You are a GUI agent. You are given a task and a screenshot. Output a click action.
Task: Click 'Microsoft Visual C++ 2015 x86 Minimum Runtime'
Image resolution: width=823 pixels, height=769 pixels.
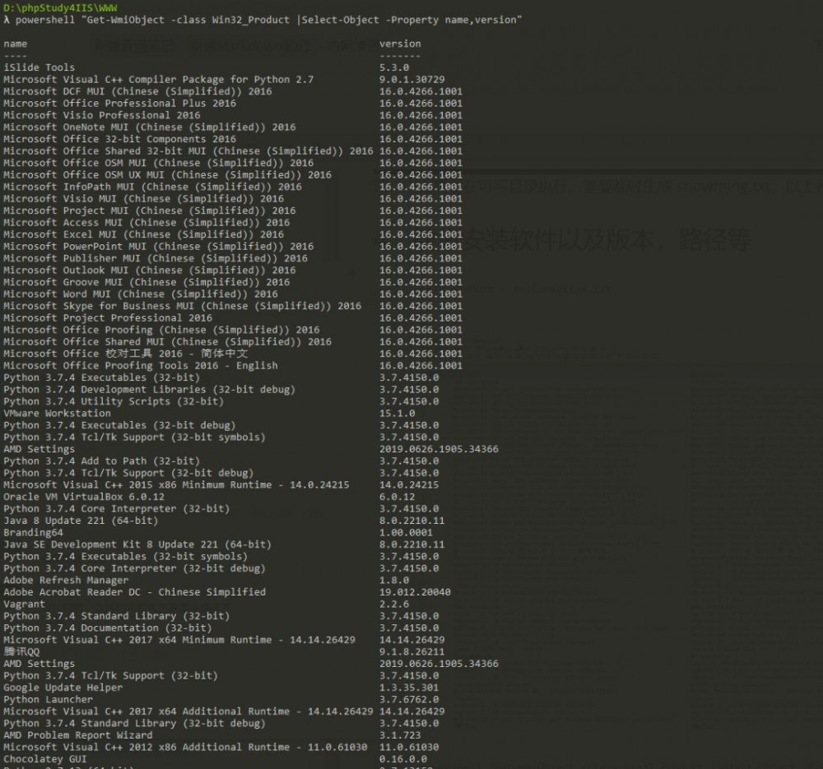[x=176, y=485]
